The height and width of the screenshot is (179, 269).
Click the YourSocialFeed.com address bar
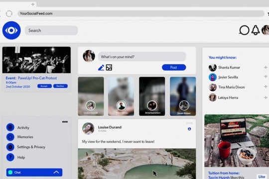(140, 13)
